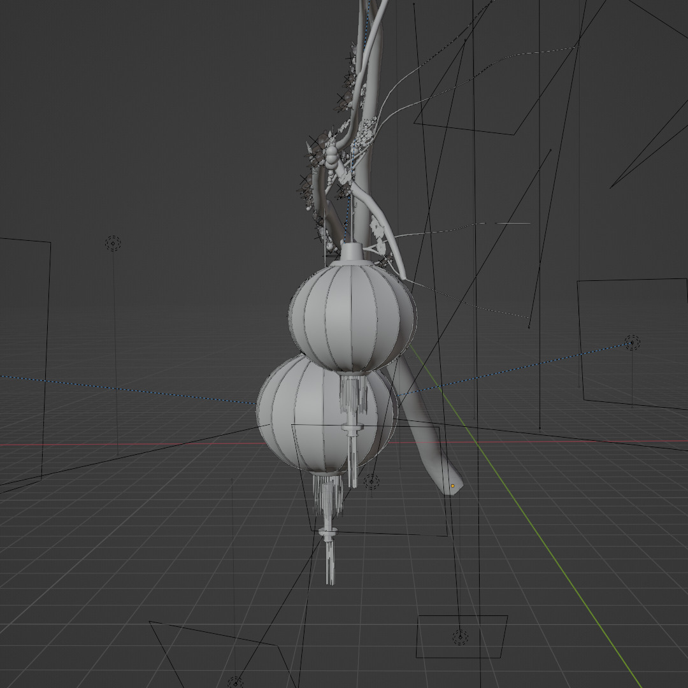Select light icon beside lower lantern tassel
The width and height of the screenshot is (688, 688).
tap(371, 482)
